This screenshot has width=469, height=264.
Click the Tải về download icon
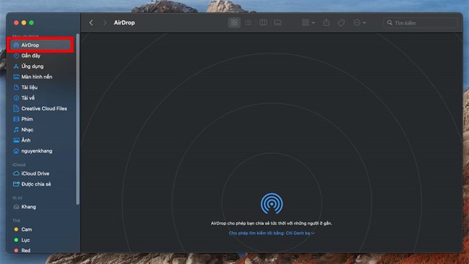point(16,98)
